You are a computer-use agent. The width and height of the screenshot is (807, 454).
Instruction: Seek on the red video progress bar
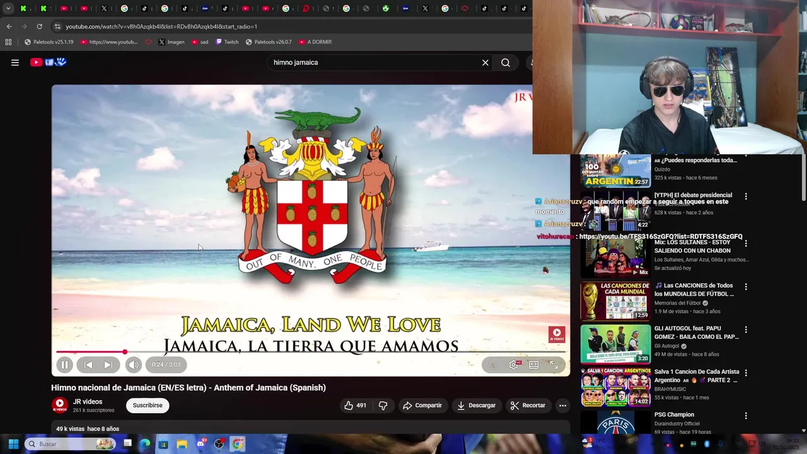coord(310,352)
